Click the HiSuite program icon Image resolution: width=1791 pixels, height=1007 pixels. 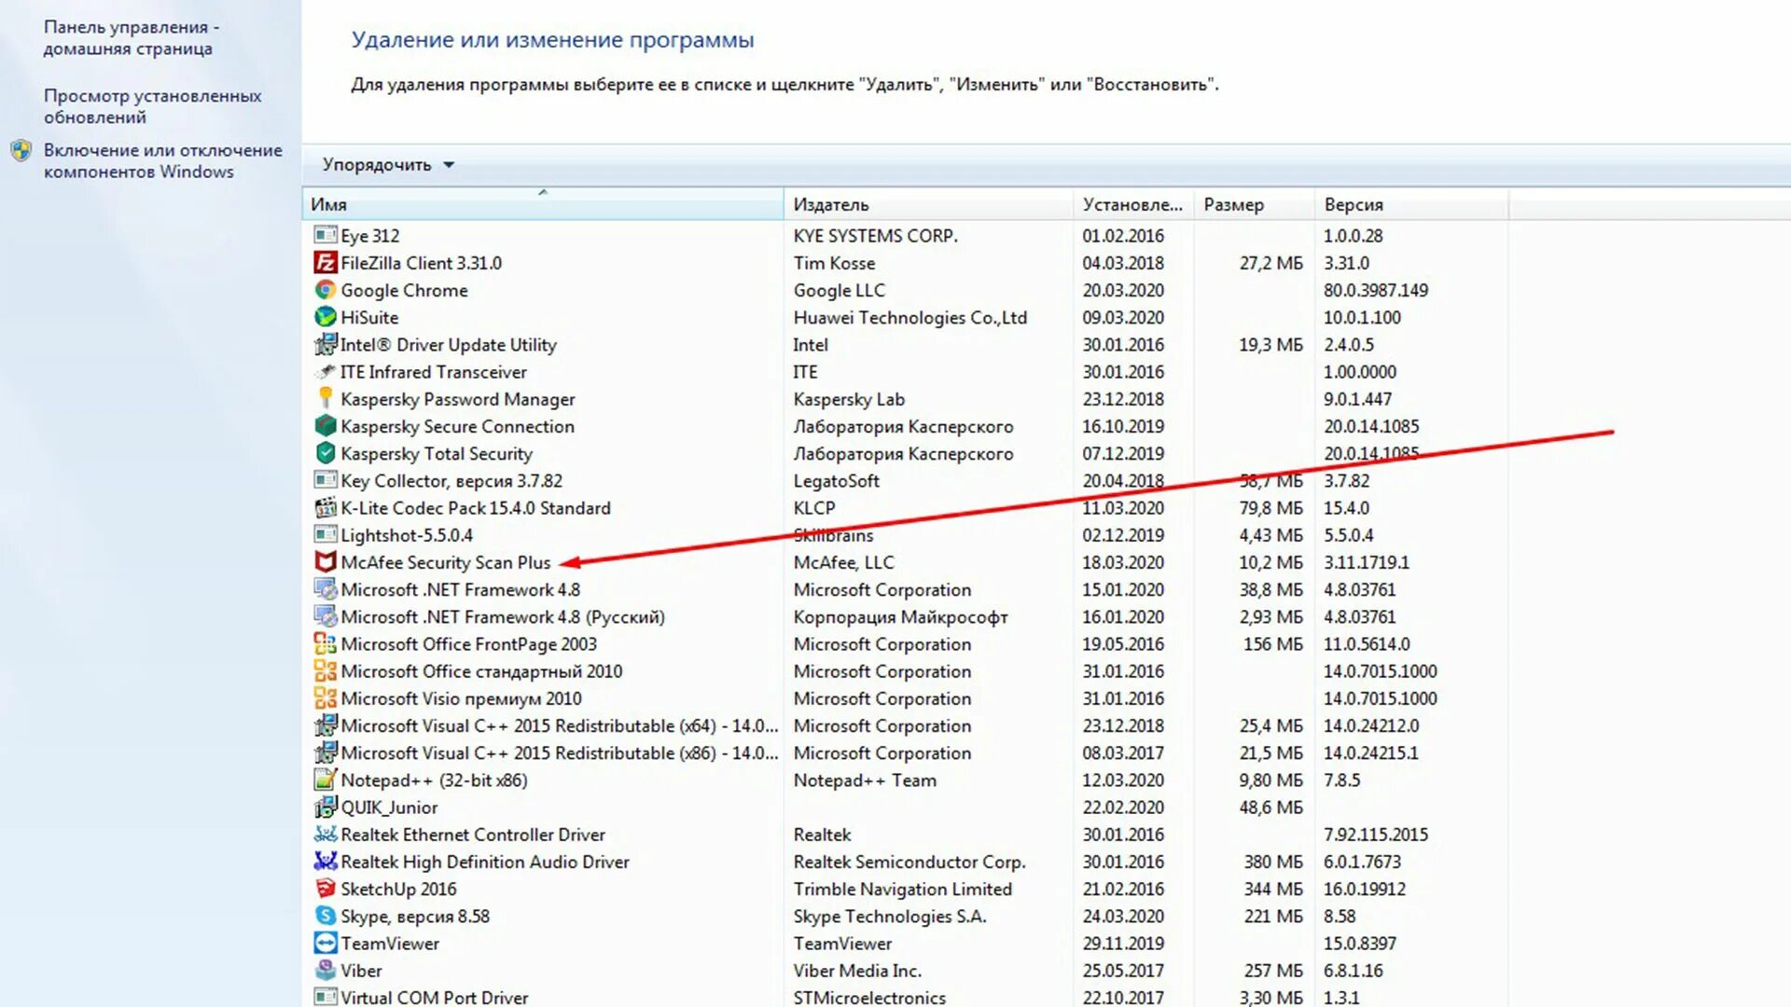click(x=325, y=317)
